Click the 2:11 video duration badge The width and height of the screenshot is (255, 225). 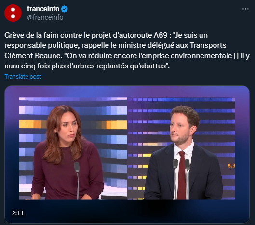pos(18,213)
